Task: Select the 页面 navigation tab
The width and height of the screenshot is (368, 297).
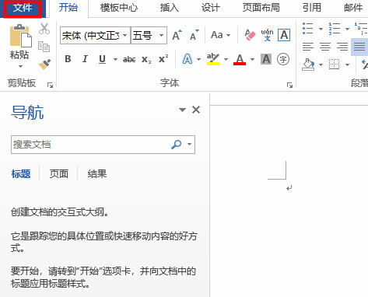Action: (x=59, y=174)
